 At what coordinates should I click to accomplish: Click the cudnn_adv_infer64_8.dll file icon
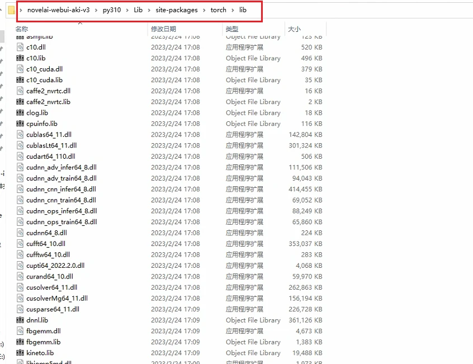tap(20, 167)
